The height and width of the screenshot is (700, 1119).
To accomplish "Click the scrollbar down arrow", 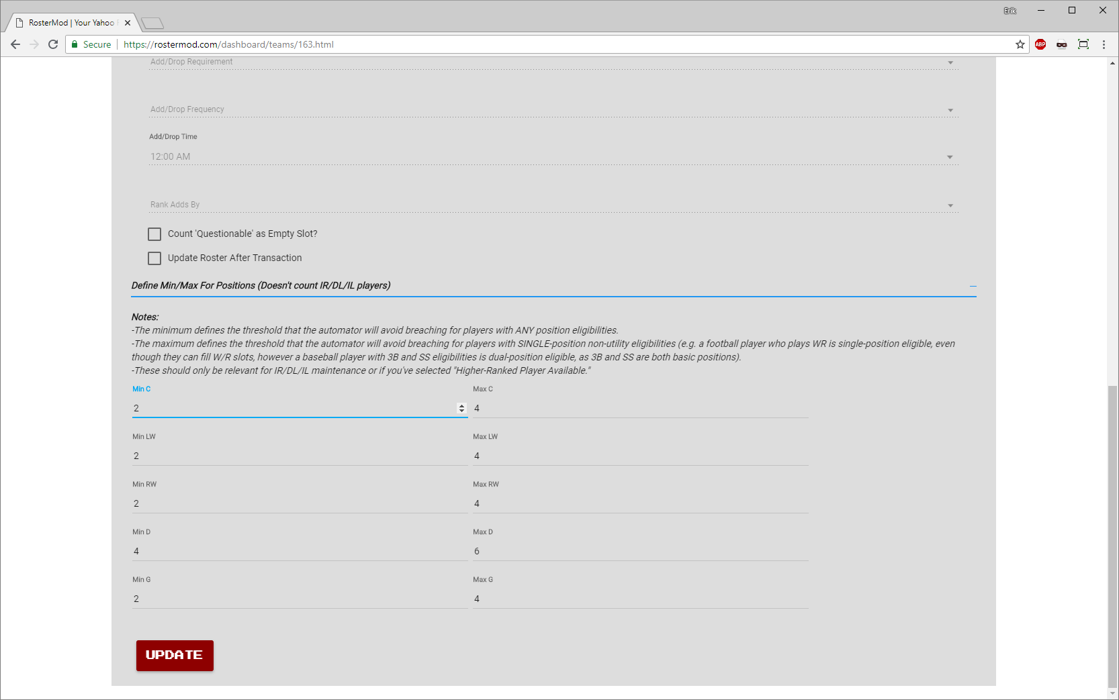I will tap(1113, 693).
